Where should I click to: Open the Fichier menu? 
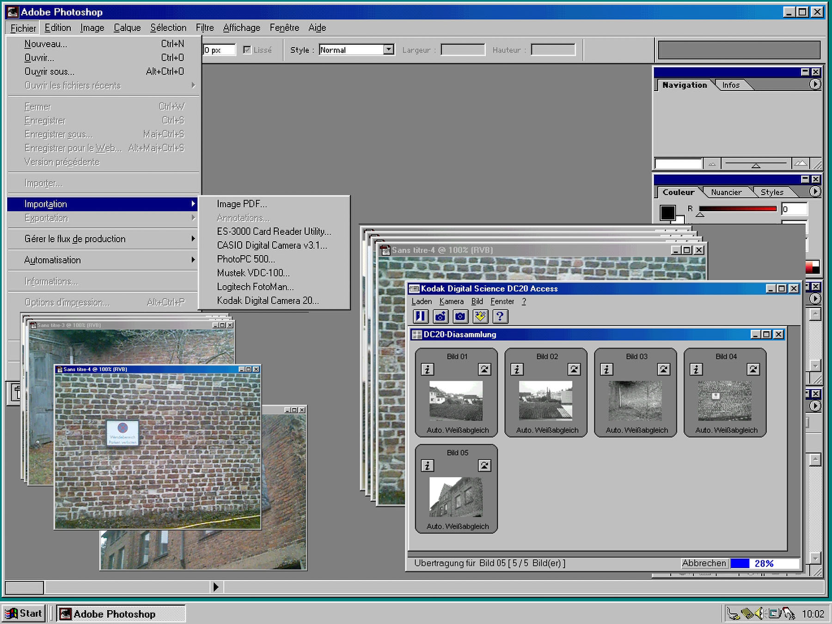[x=23, y=28]
